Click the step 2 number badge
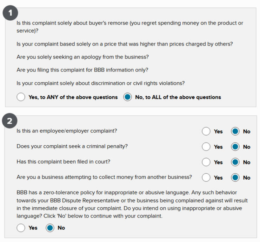Screen dimensions: 260x242 [x=11, y=122]
